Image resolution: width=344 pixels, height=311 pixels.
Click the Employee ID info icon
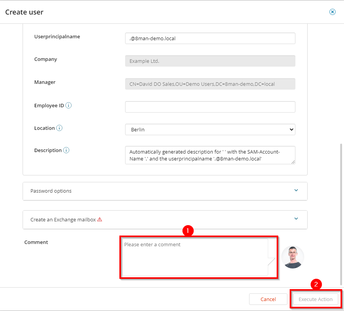pyautogui.click(x=68, y=105)
